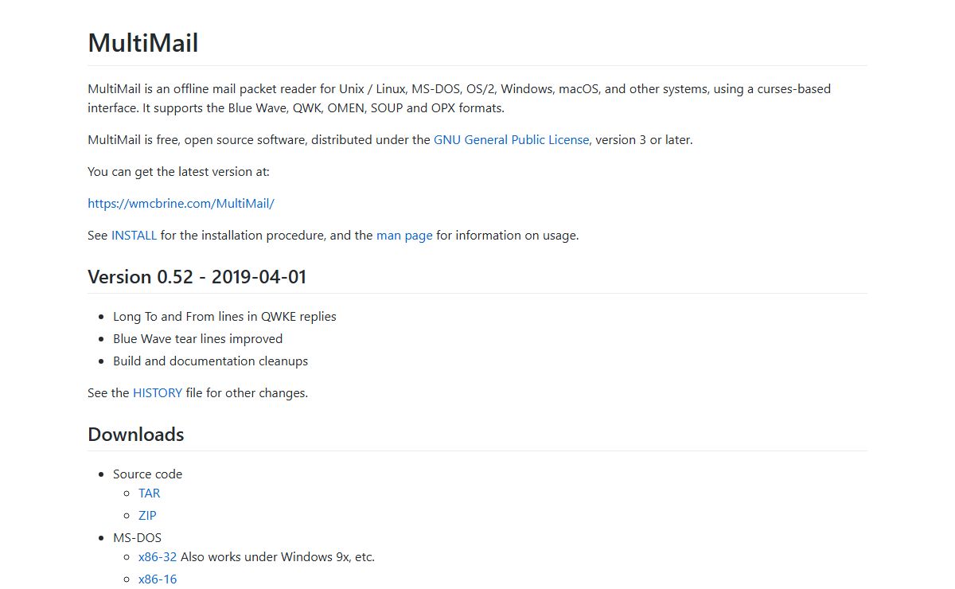
Task: Click the "You can get the latest version" text
Action: click(178, 172)
